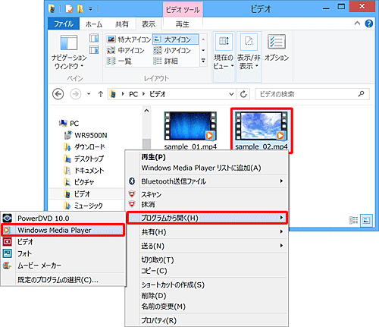Toggle the Preview pane icon
The width and height of the screenshot is (379, 327).
click(94, 38)
